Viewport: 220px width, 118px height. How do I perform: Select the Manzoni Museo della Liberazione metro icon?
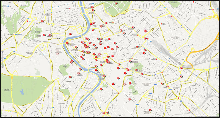point(162,72)
